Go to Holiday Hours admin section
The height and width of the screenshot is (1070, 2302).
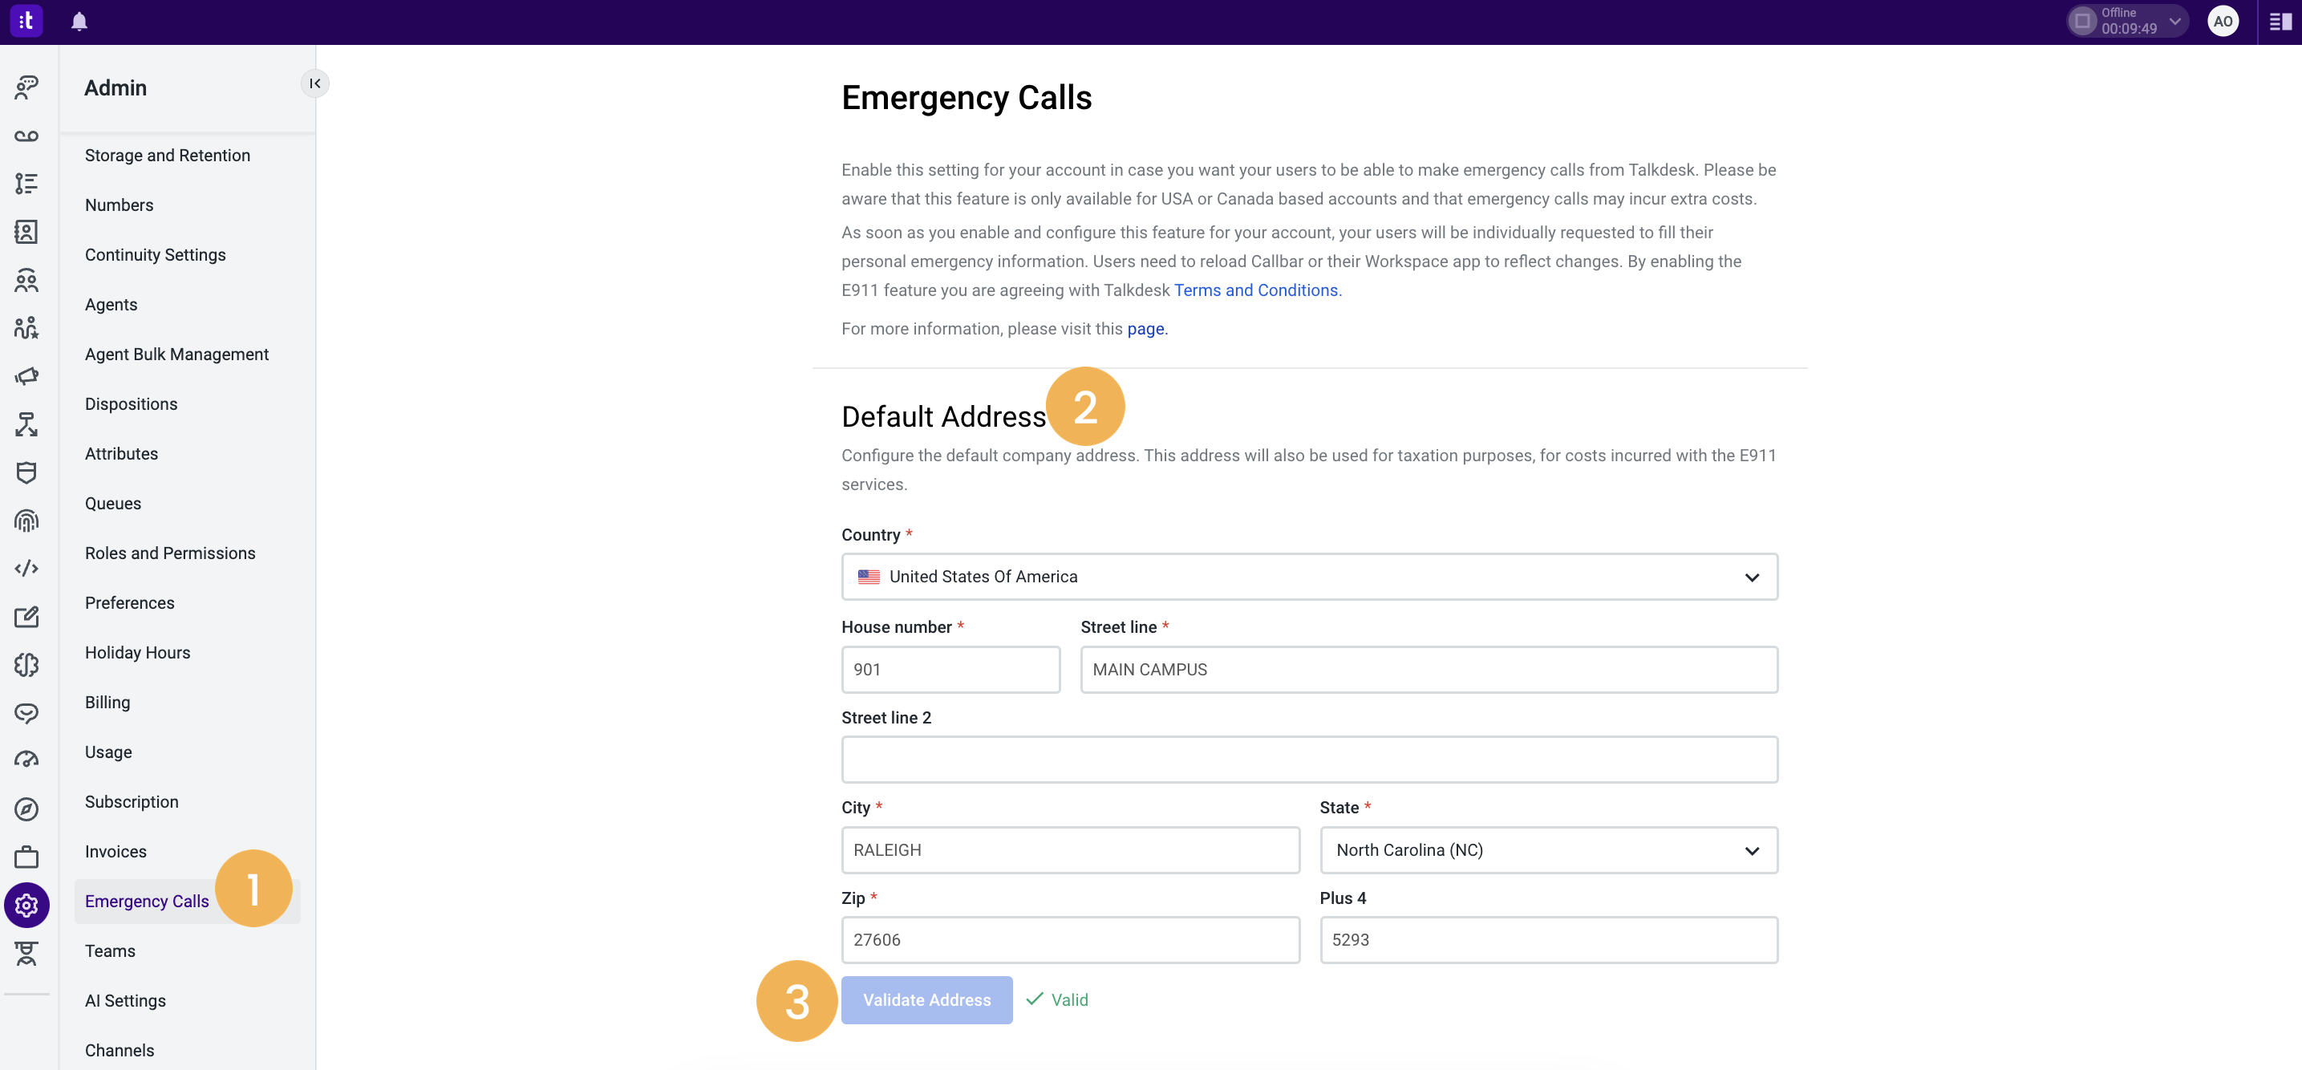[x=138, y=653]
